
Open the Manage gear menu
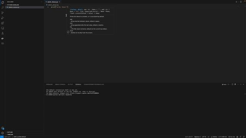[3, 133]
